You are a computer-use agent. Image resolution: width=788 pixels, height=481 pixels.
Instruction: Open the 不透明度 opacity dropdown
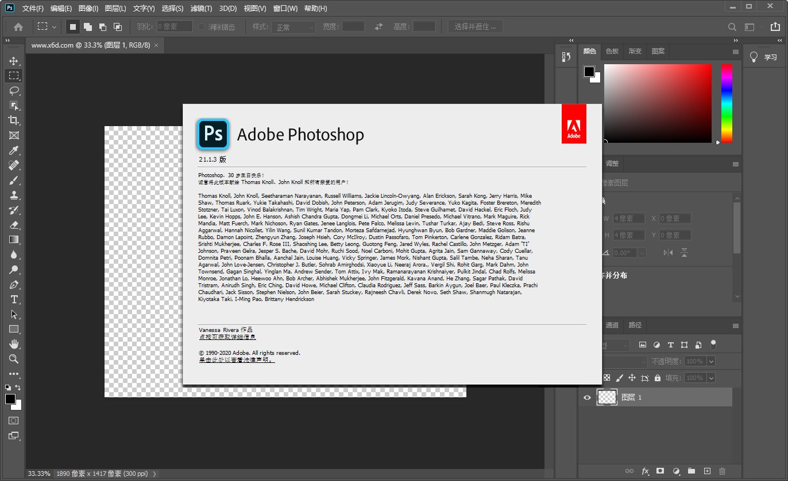tap(710, 361)
